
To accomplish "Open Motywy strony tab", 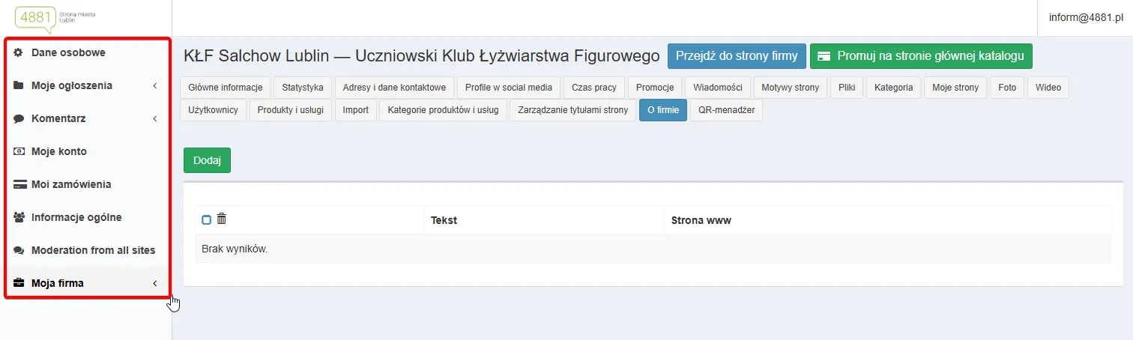I will point(791,88).
